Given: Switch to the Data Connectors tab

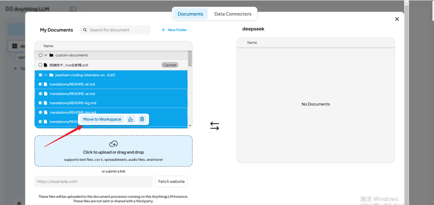Looking at the screenshot, I should [233, 14].
